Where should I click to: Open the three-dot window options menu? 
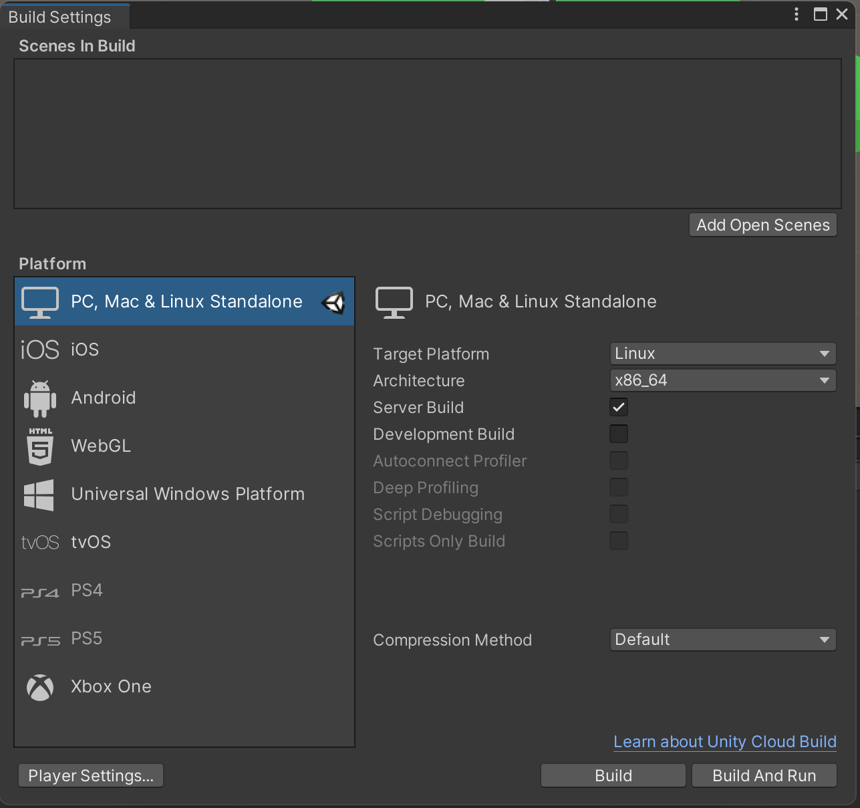(796, 14)
